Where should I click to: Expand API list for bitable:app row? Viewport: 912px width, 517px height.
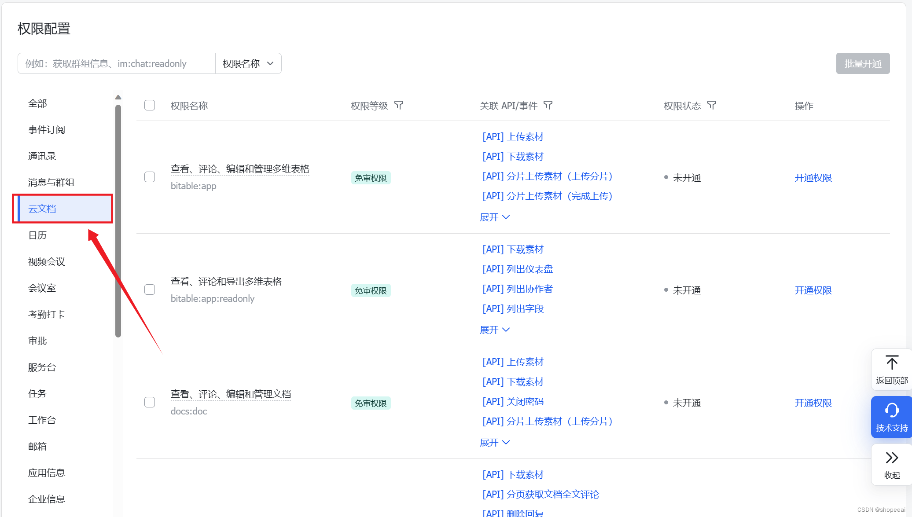coord(494,217)
